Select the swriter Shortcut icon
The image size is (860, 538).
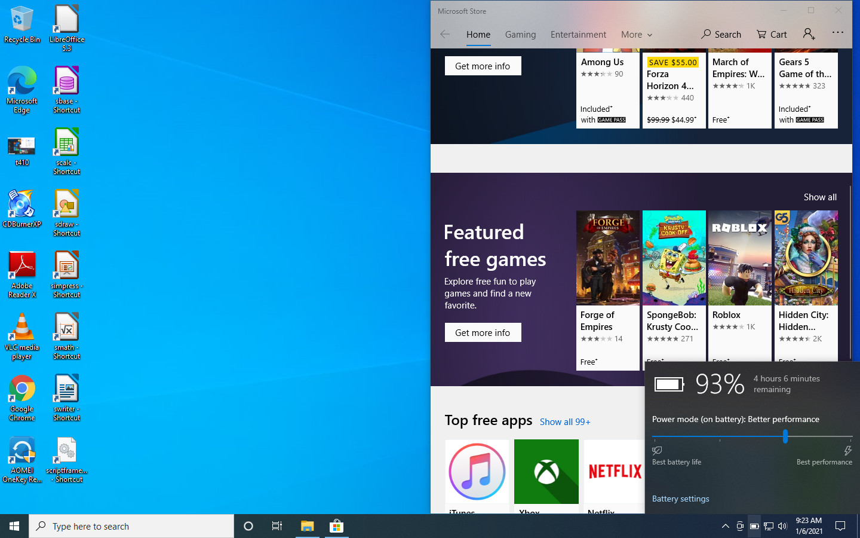(66, 398)
